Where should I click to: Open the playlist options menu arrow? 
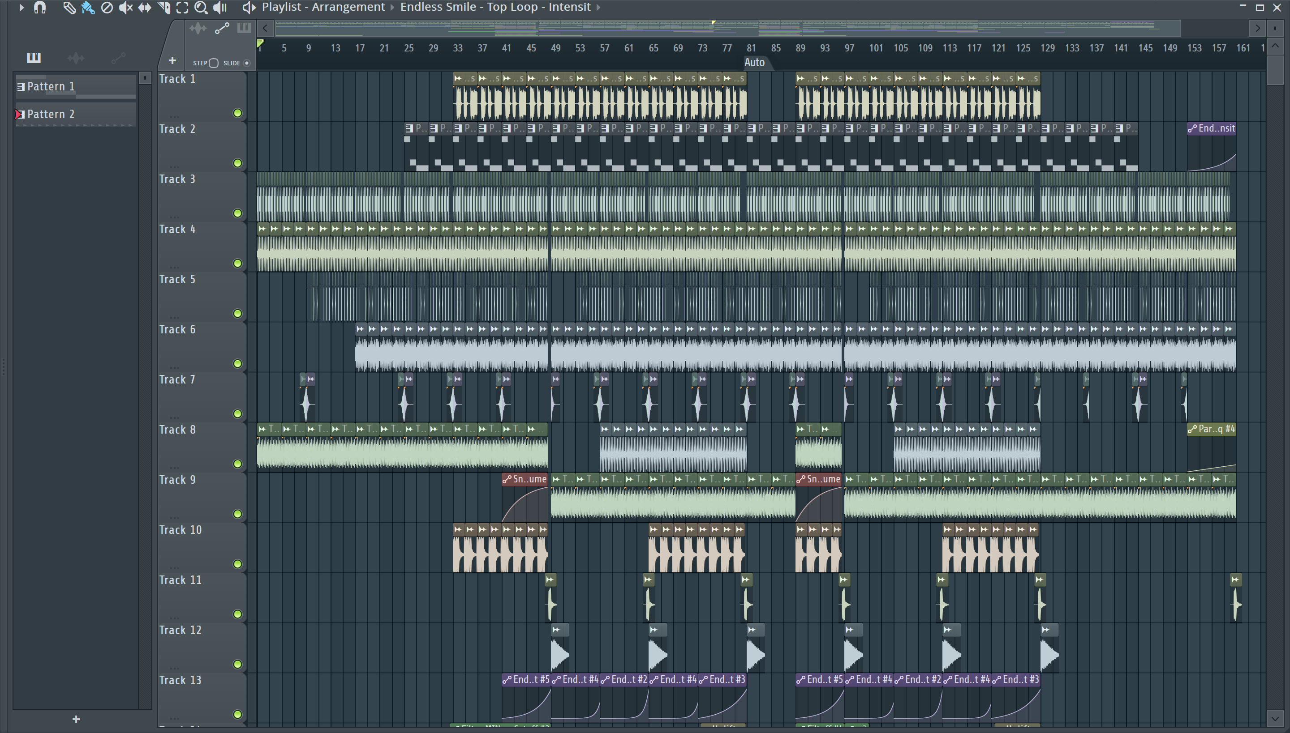click(x=21, y=7)
